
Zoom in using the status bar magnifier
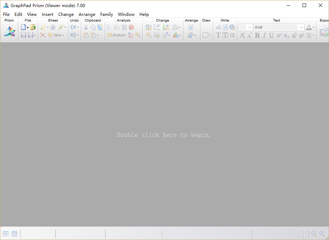(x=322, y=234)
